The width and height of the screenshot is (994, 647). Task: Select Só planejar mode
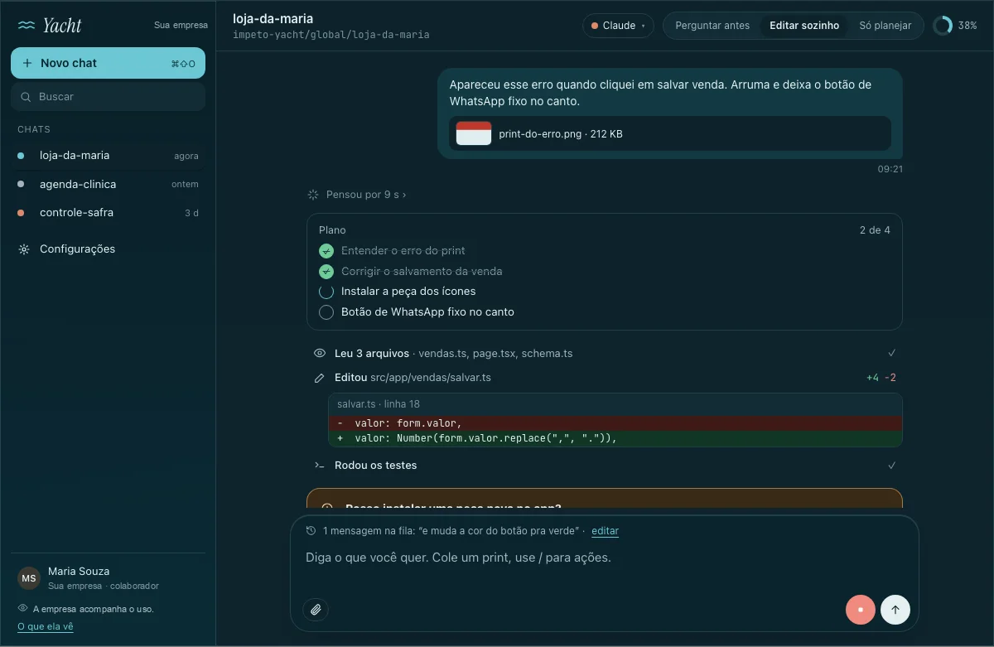[x=885, y=26]
